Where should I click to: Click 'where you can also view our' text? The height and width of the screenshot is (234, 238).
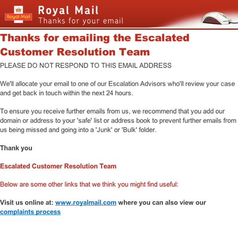162,203
